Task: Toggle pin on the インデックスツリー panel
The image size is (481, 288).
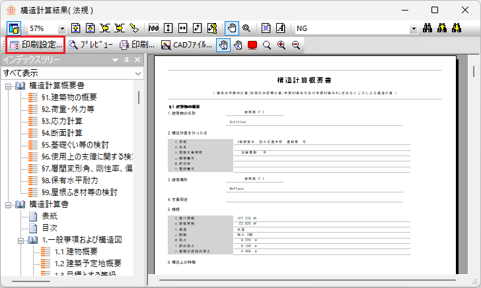Action: tap(127, 60)
